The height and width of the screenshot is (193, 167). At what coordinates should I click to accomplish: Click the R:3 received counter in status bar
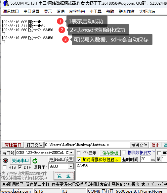[x=64, y=191]
